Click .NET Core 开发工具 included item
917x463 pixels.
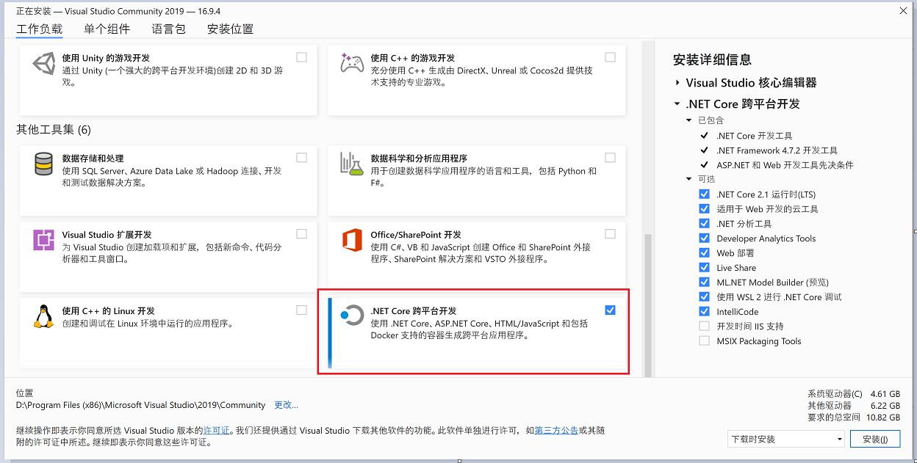point(755,136)
